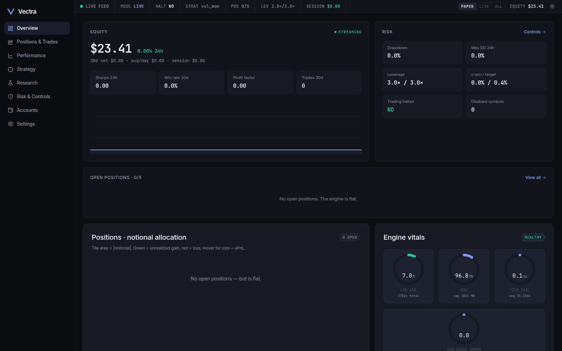
Task: Click the Engine vitals heading
Action: pyautogui.click(x=404, y=238)
